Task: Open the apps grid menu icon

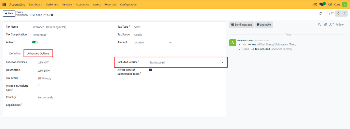Action: [x=4, y=4]
